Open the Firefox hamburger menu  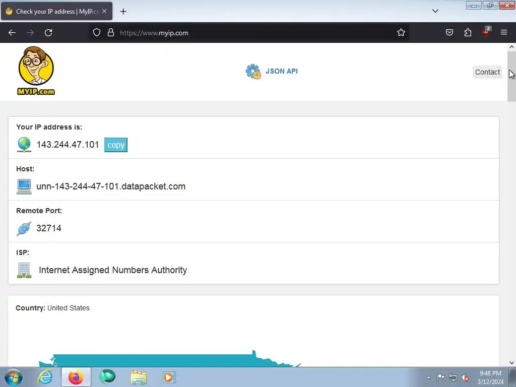pos(504,32)
